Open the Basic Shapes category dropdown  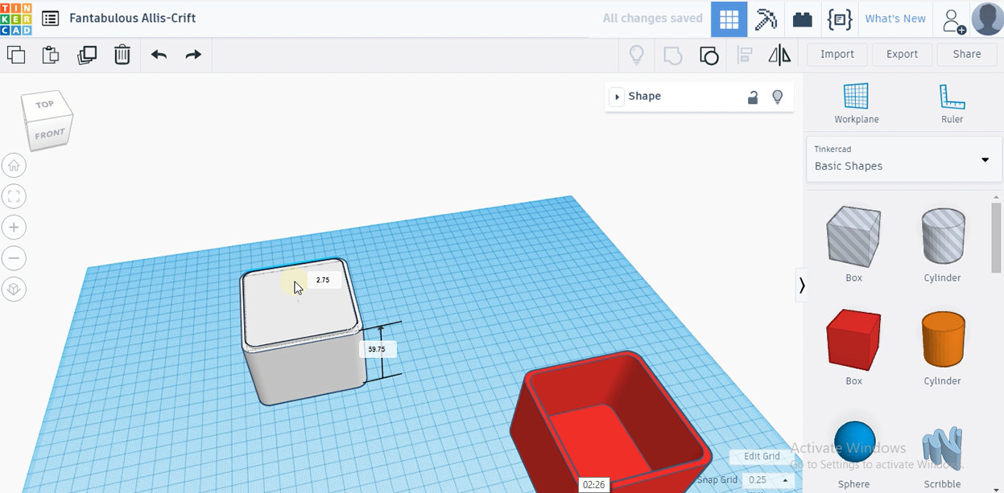point(903,158)
